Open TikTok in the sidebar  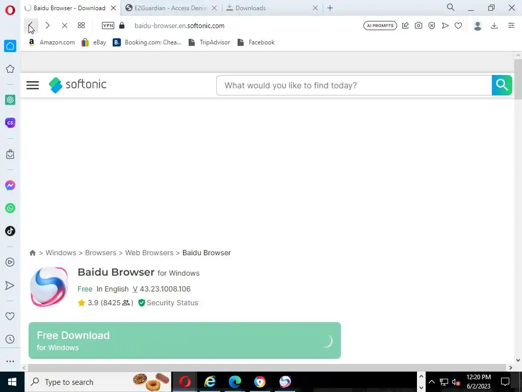click(x=10, y=231)
